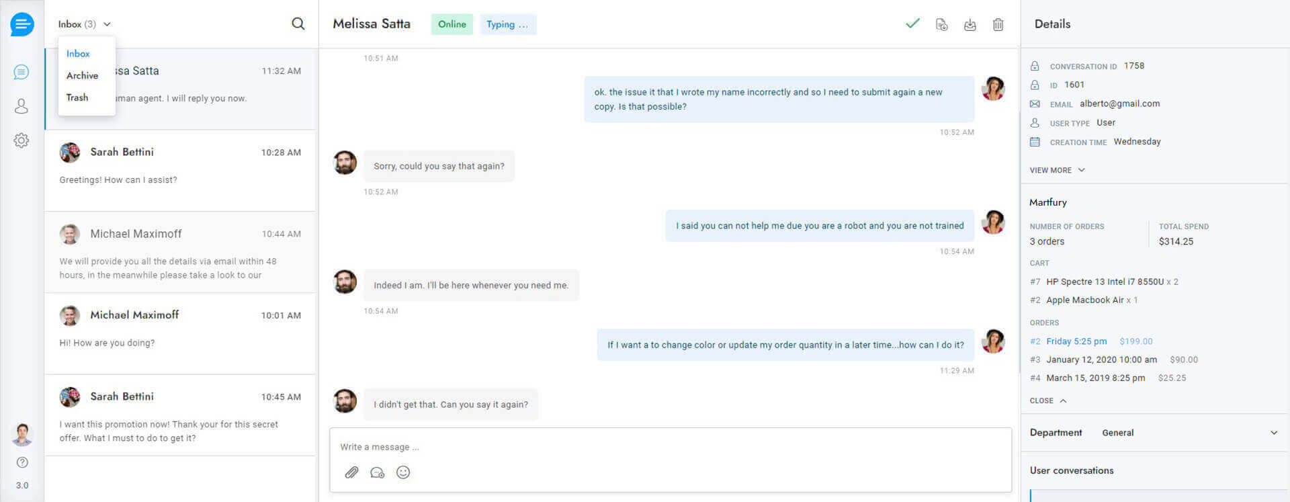Image resolution: width=1290 pixels, height=502 pixels.
Task: Click the archive download-box icon in header
Action: pos(970,25)
